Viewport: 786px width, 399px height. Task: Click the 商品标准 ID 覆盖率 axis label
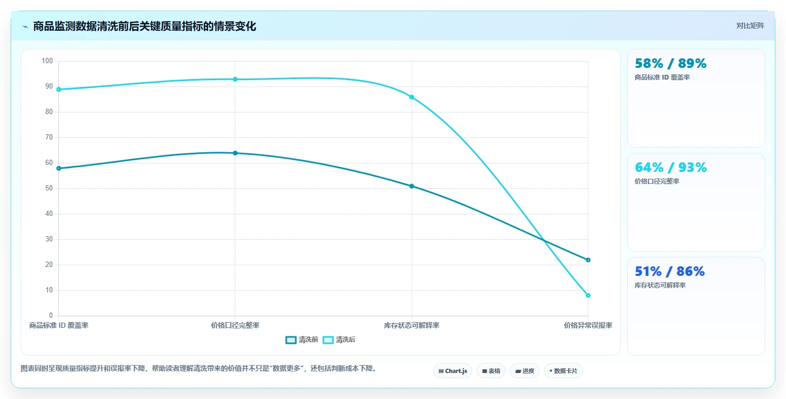point(59,325)
